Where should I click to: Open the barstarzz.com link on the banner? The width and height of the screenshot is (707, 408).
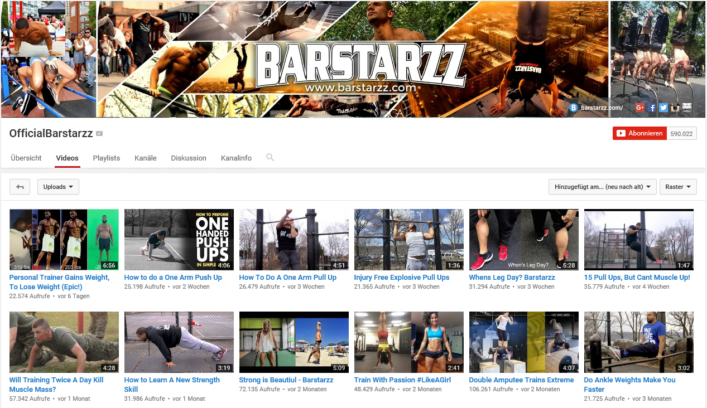[x=602, y=108]
